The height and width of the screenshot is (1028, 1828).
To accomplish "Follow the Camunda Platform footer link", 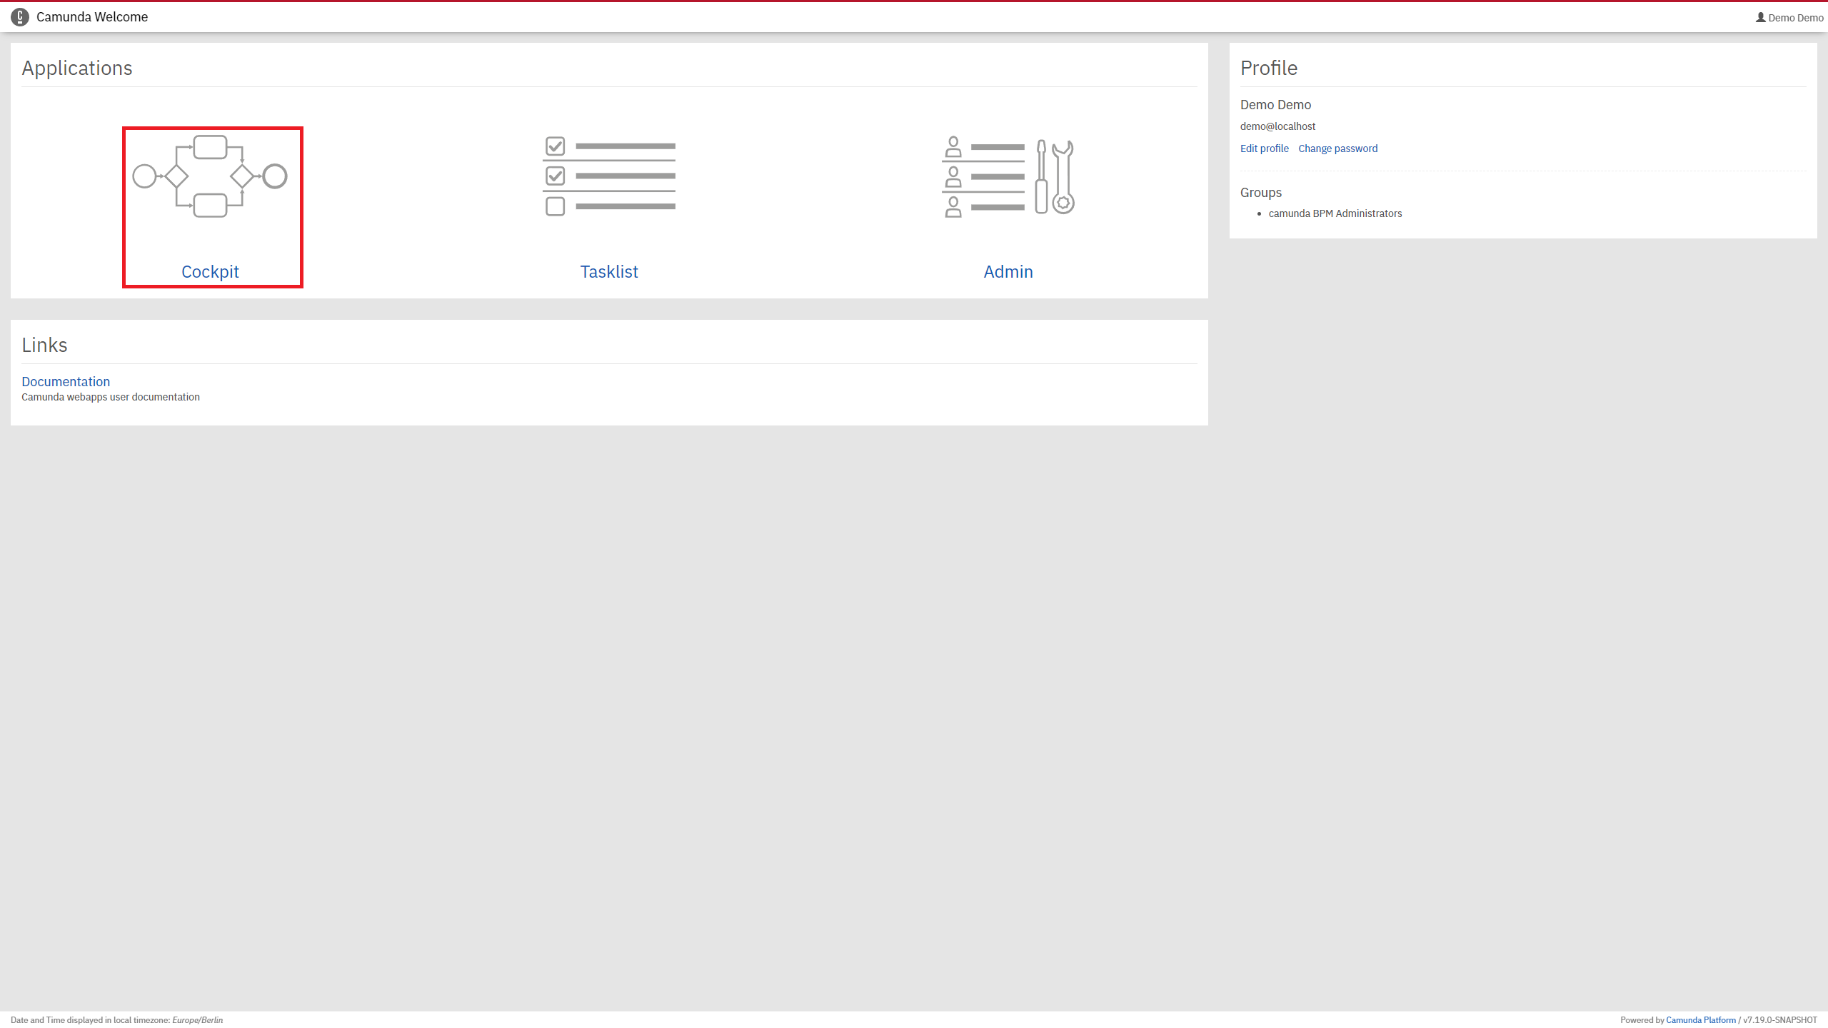I will [x=1701, y=1020].
